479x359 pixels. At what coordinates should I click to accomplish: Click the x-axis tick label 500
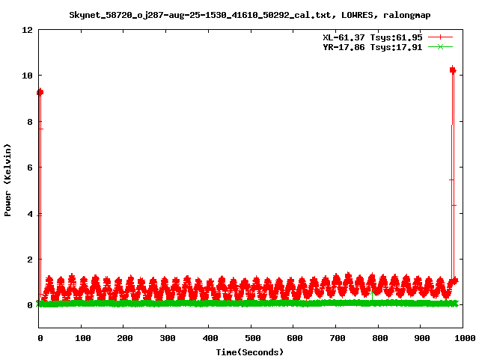(x=252, y=338)
